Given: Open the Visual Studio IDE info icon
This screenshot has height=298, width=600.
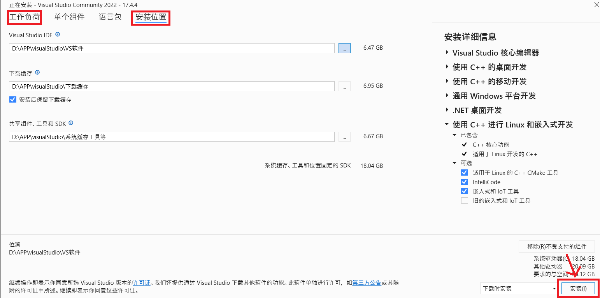Looking at the screenshot, I should pos(58,35).
